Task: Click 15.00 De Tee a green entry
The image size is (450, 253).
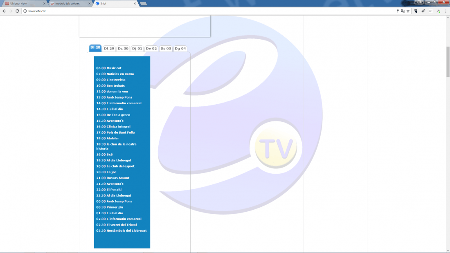Action: coord(113,115)
